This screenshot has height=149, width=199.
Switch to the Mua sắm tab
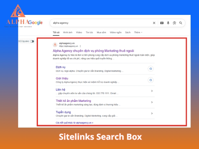pyautogui.click(x=101, y=32)
